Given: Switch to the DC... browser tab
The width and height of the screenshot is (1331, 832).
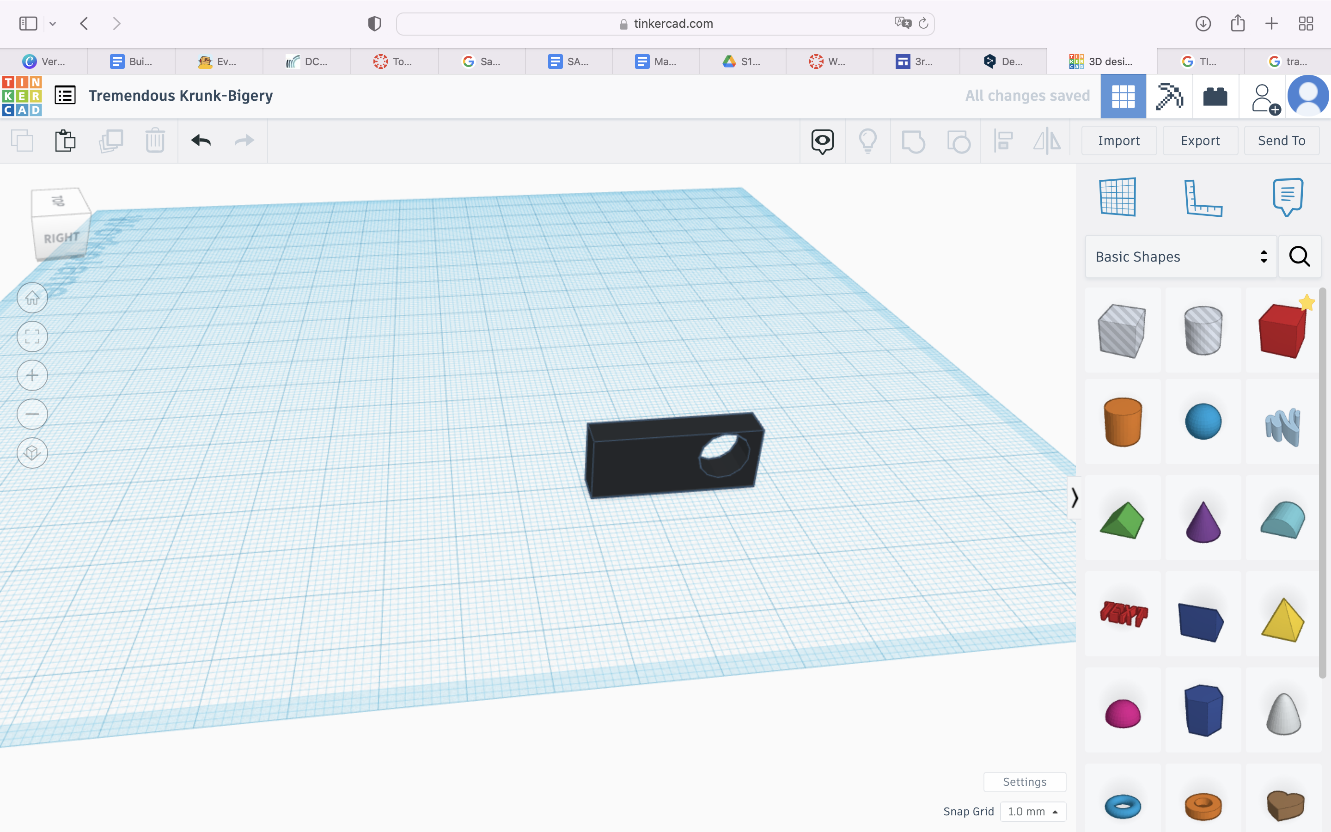Looking at the screenshot, I should click(x=306, y=61).
